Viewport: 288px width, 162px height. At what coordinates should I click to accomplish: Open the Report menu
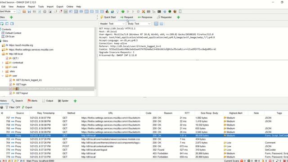31,7
